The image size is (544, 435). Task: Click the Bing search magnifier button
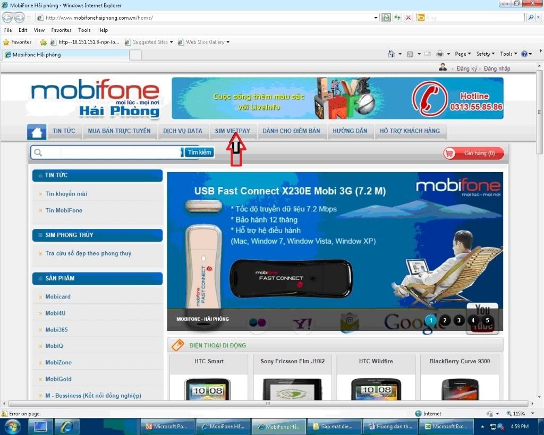pyautogui.click(x=531, y=18)
